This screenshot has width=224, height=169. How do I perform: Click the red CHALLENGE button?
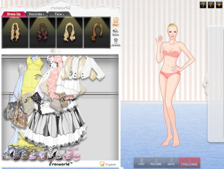(x=189, y=163)
